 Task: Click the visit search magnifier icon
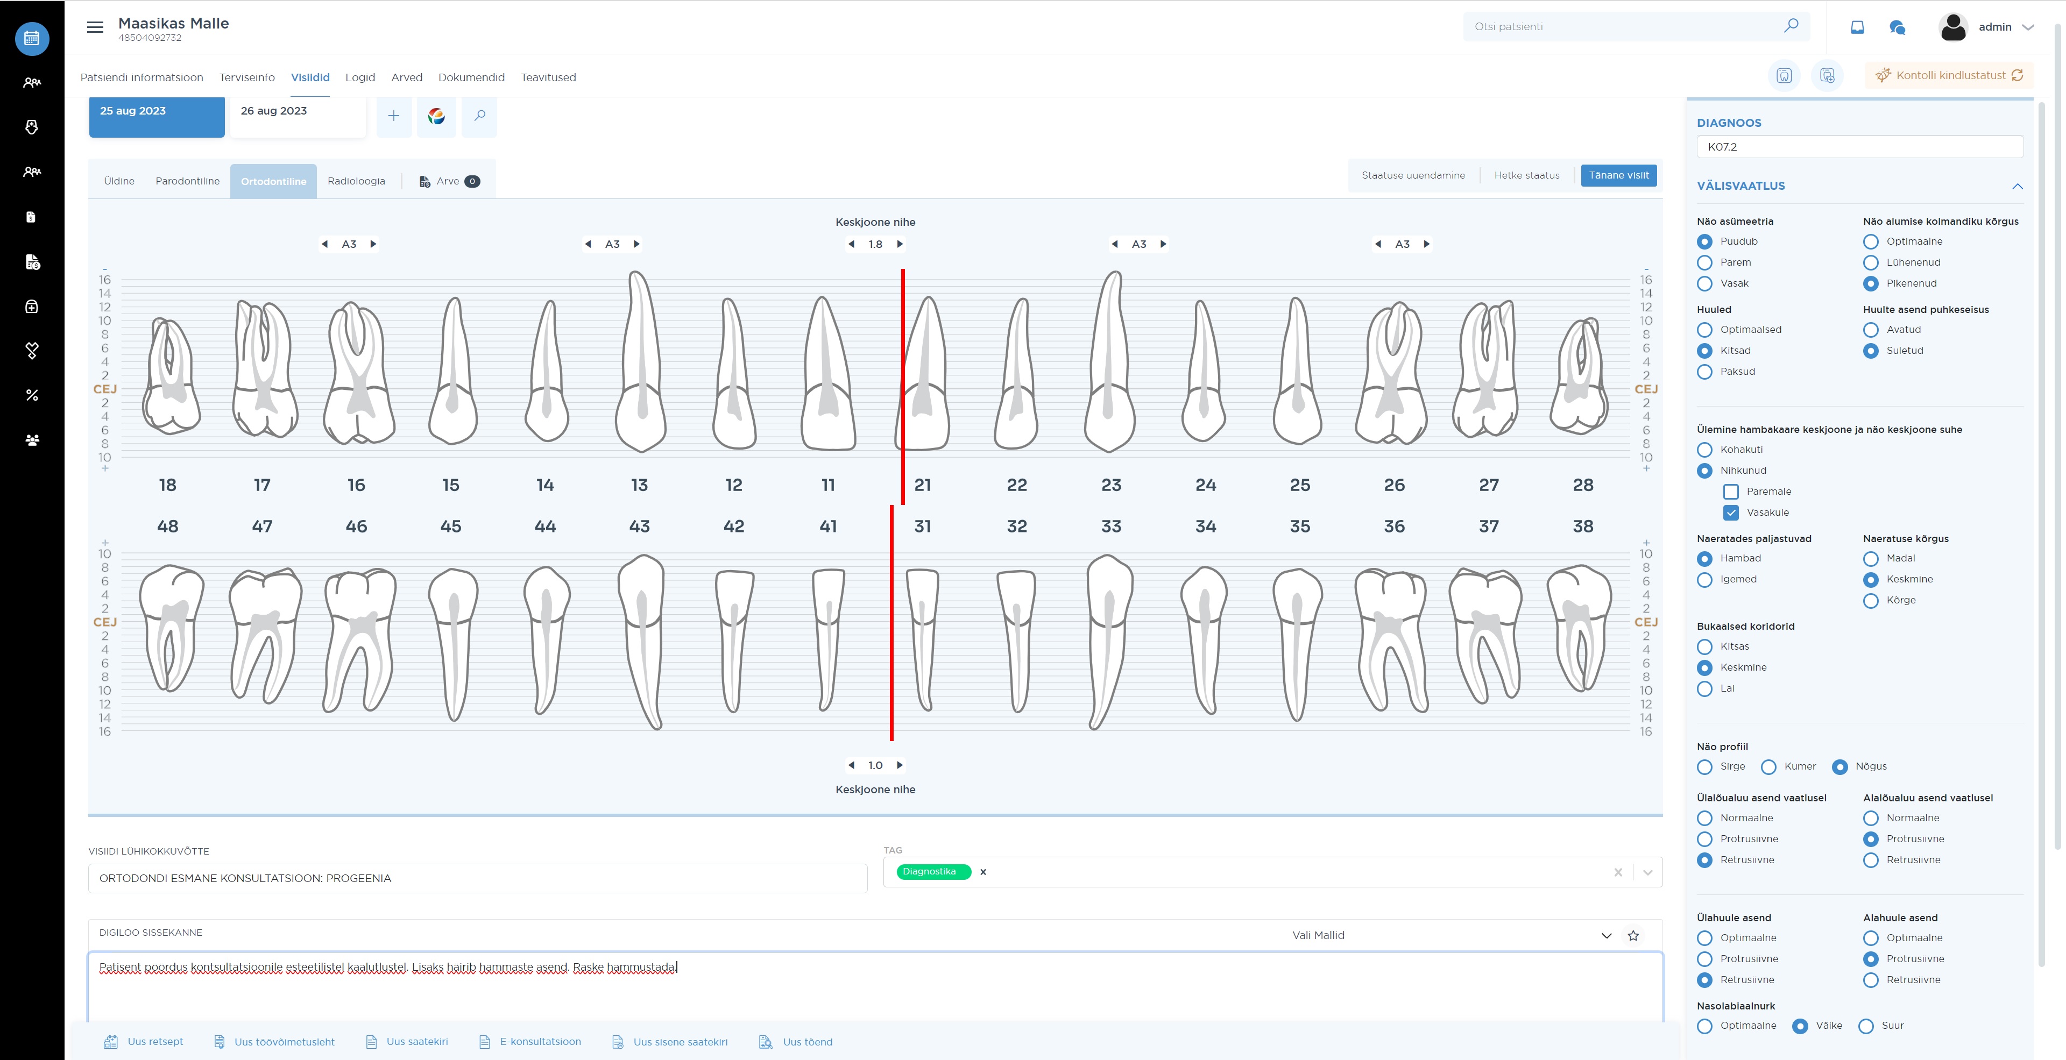click(479, 116)
